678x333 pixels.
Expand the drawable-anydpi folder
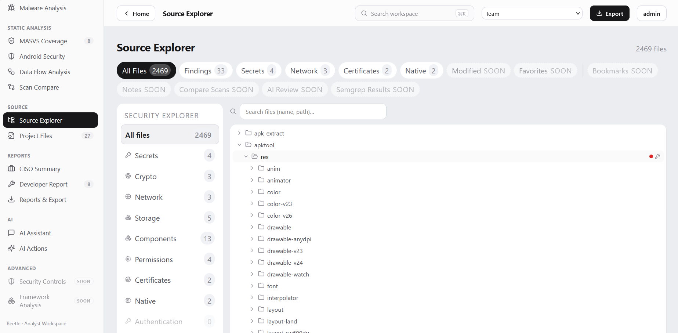click(252, 239)
